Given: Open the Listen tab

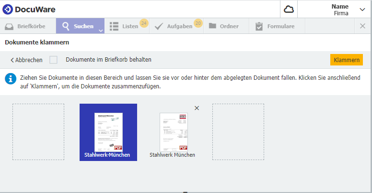Looking at the screenshot, I should [127, 26].
